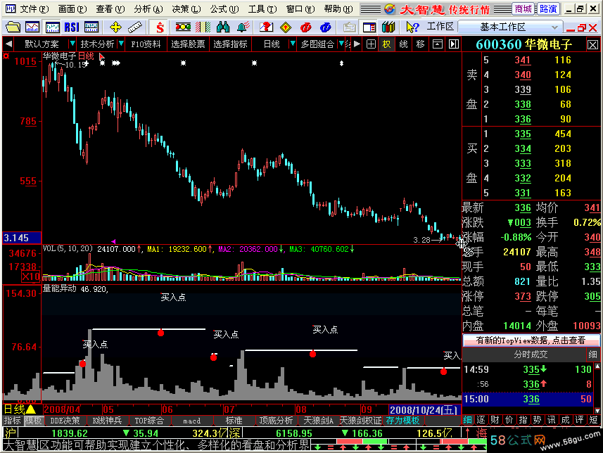Click the yellow crosshair move icon
The width and height of the screenshot is (603, 453).
click(115, 27)
